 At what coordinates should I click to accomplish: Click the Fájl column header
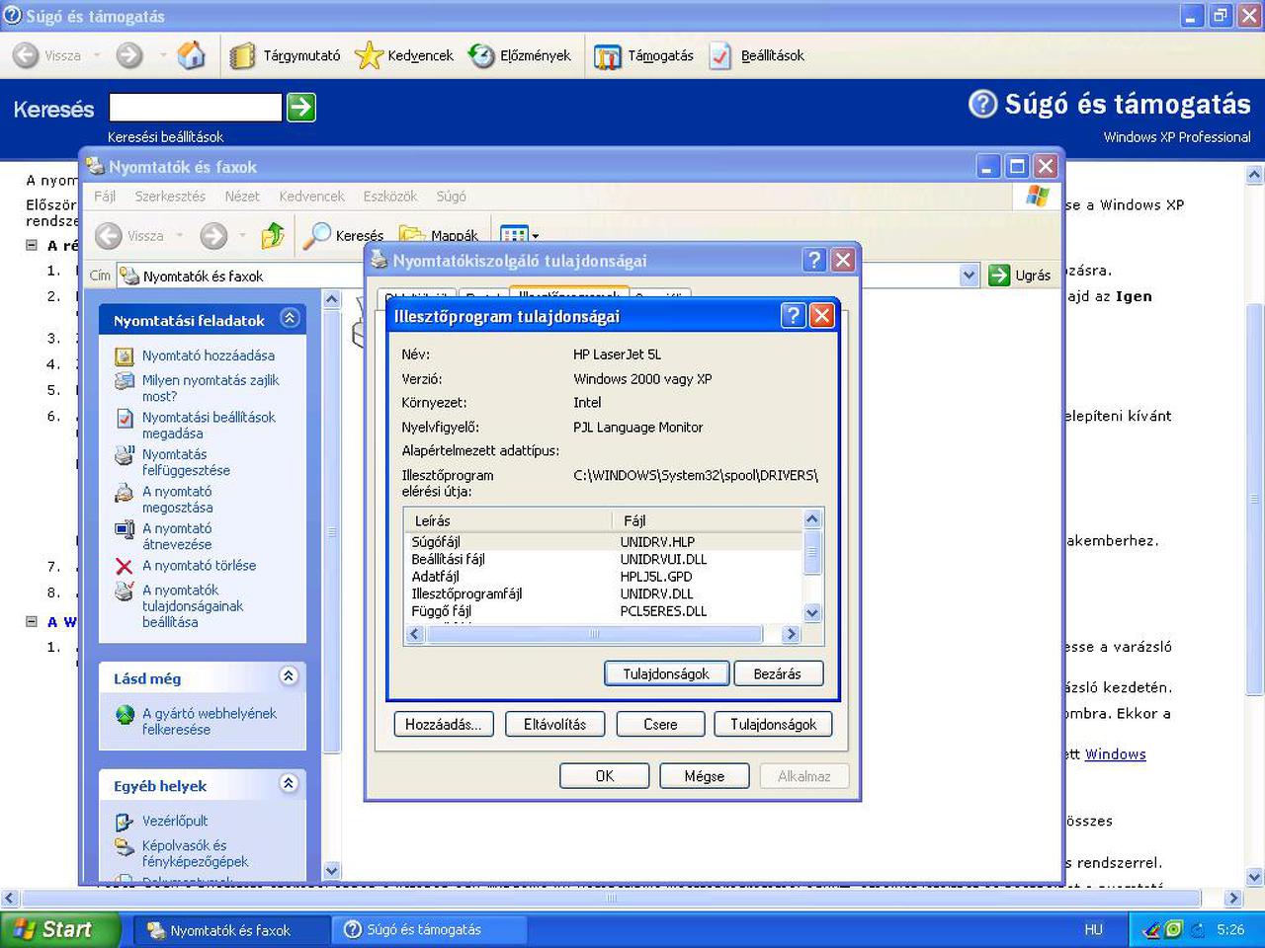tap(708, 520)
